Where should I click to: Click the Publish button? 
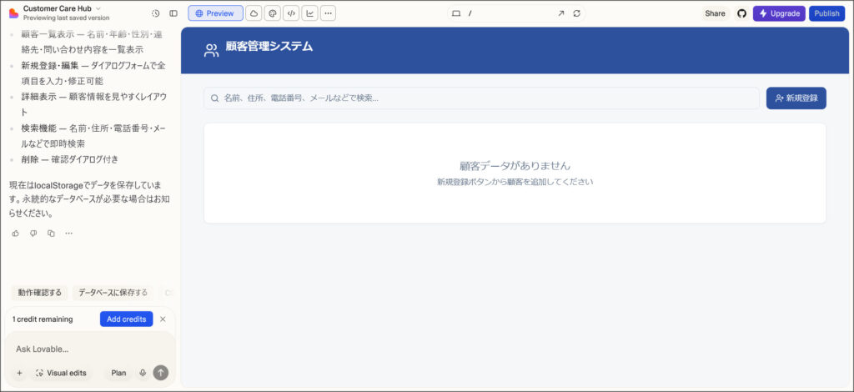tap(826, 13)
